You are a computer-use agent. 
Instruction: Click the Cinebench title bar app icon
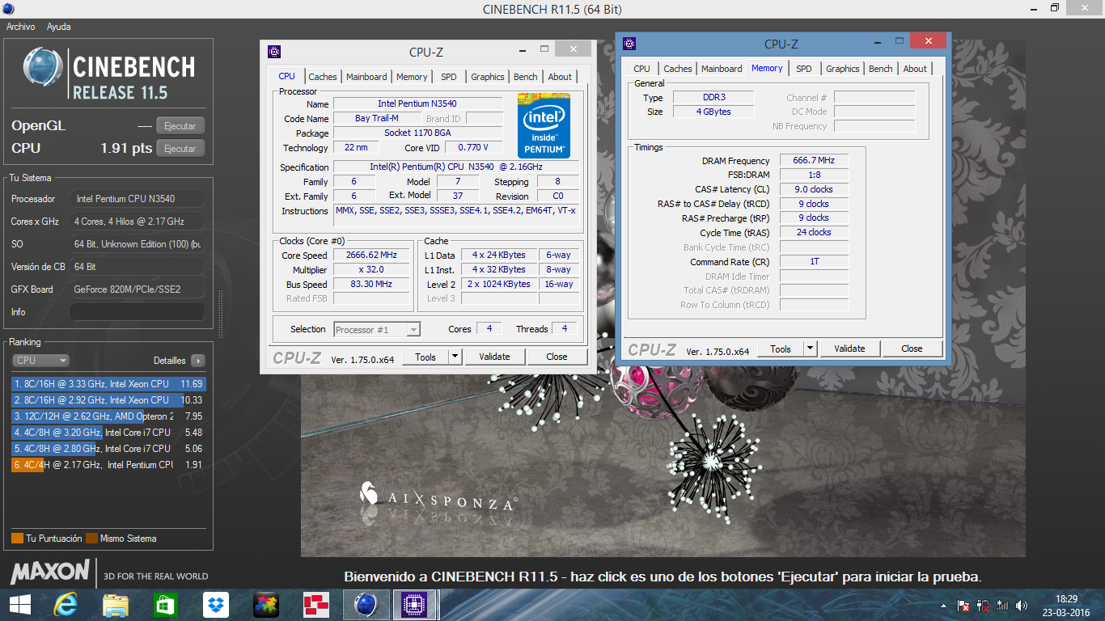coord(7,9)
